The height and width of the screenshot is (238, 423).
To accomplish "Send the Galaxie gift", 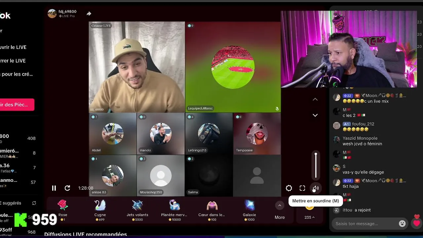I will click(x=250, y=210).
